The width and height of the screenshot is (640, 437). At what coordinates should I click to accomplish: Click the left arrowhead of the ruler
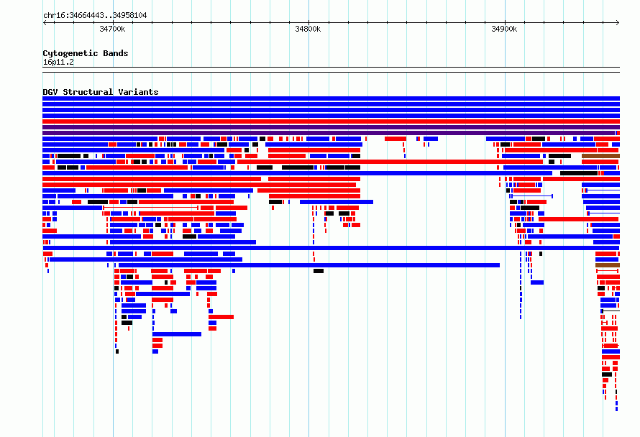45,23
